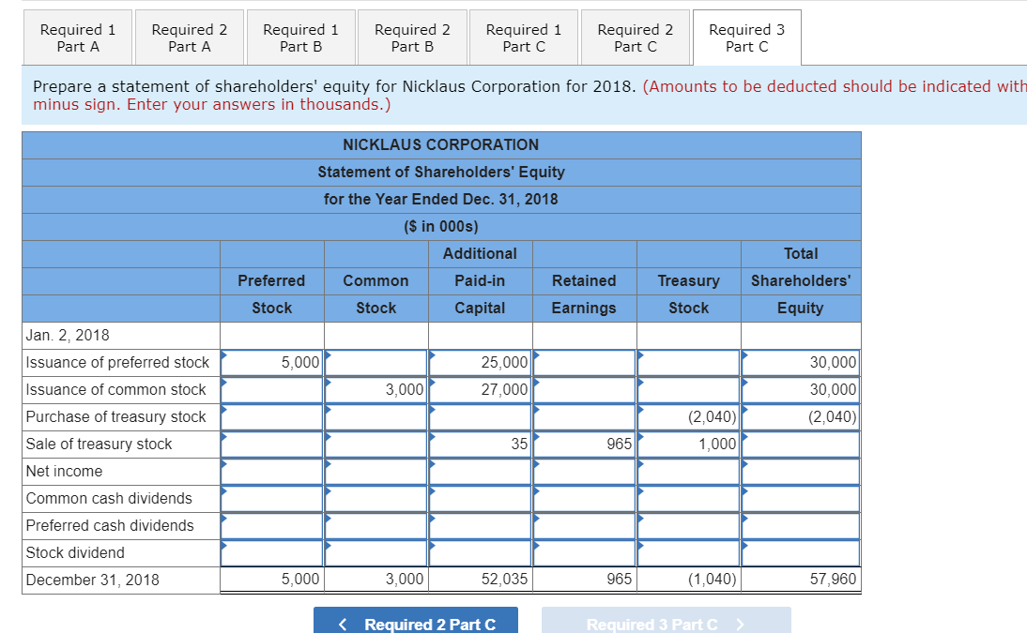
Task: Click Total Equity cell in Net income row
Action: 801,472
